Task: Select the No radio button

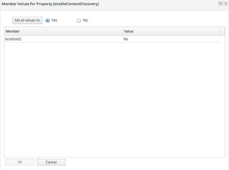Action: coord(79,21)
